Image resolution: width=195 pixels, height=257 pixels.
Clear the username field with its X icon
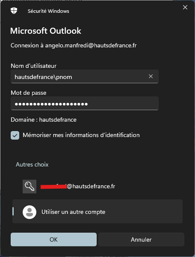click(x=151, y=76)
